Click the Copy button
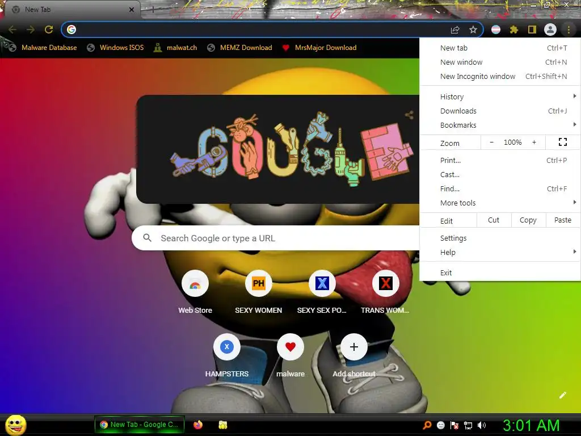 tap(528, 220)
